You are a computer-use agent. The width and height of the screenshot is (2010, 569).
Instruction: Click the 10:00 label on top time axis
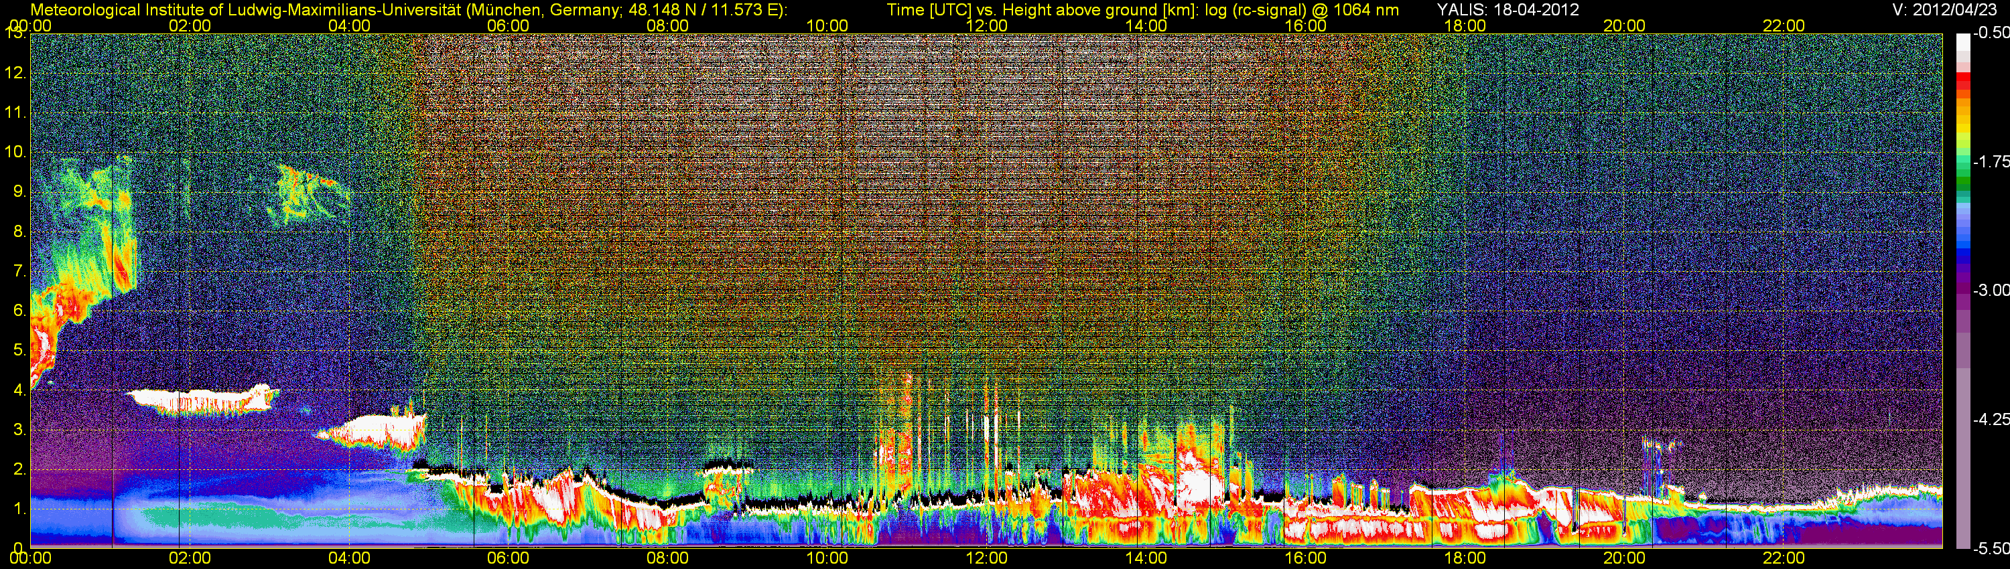[827, 25]
